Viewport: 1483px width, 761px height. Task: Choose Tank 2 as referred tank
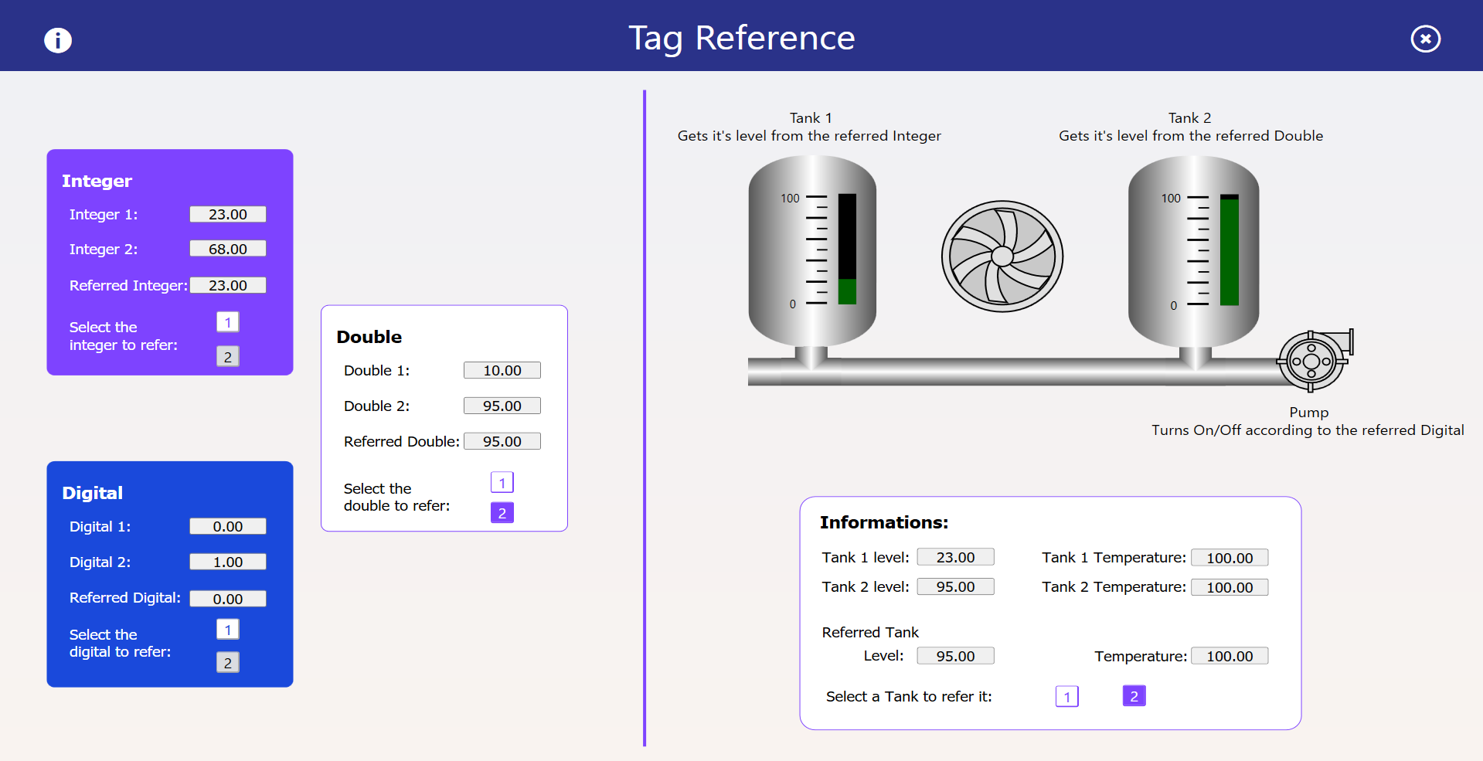(x=1134, y=696)
